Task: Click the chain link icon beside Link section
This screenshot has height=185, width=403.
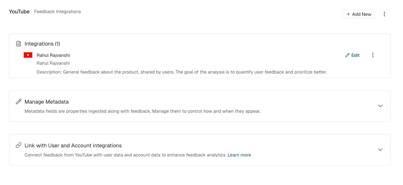Action: point(19,145)
